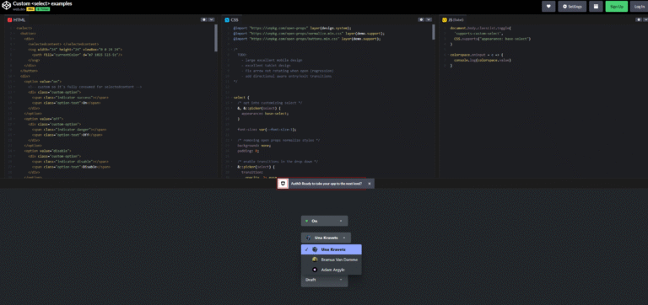Click Adam Argyle avatar in list
The image size is (648, 305).
point(315,270)
